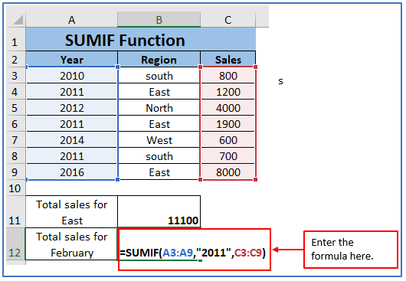Select the sales cell with 1200
The height and width of the screenshot is (281, 406).
point(228,91)
